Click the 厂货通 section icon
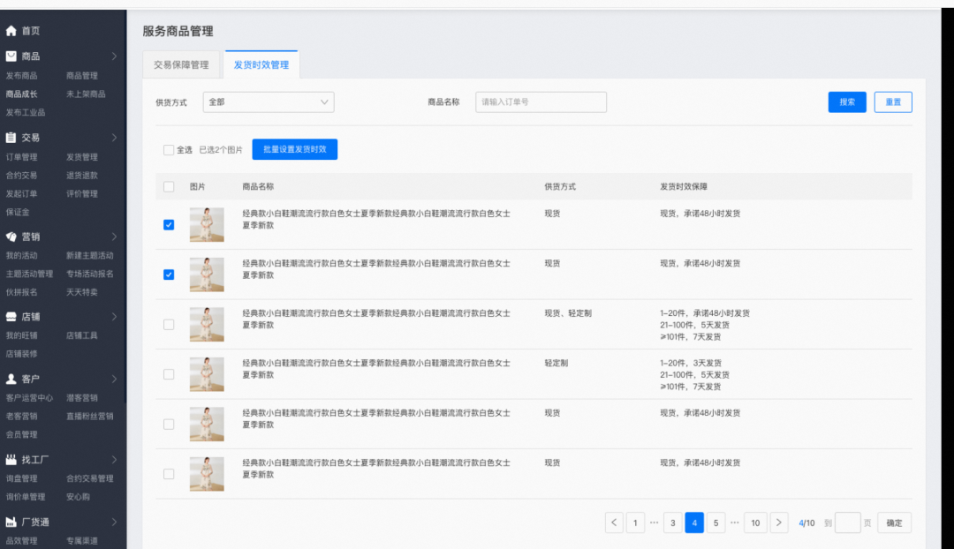954x549 pixels. tap(11, 523)
